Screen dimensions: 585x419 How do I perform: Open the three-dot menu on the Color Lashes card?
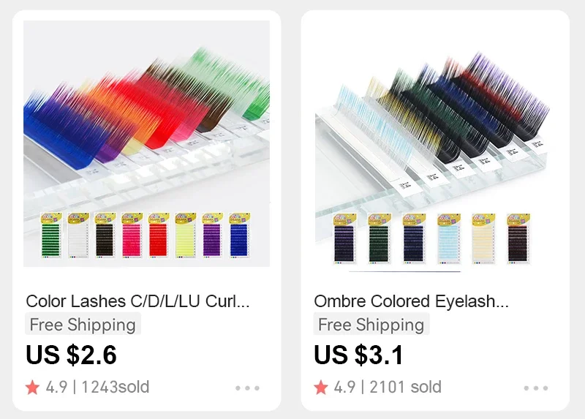click(x=247, y=388)
